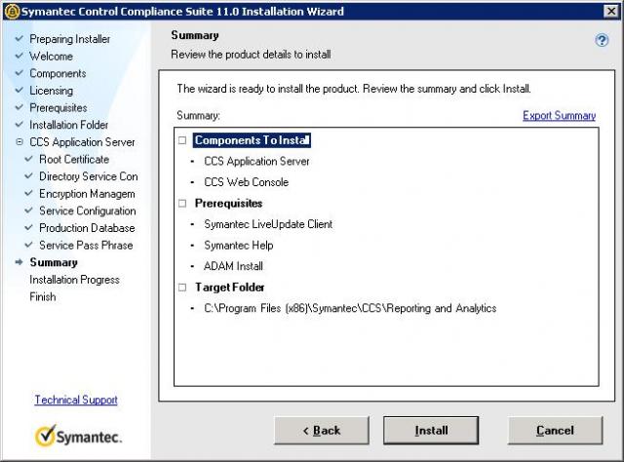Go to previous step with Back button
This screenshot has width=624, height=462.
coord(322,430)
